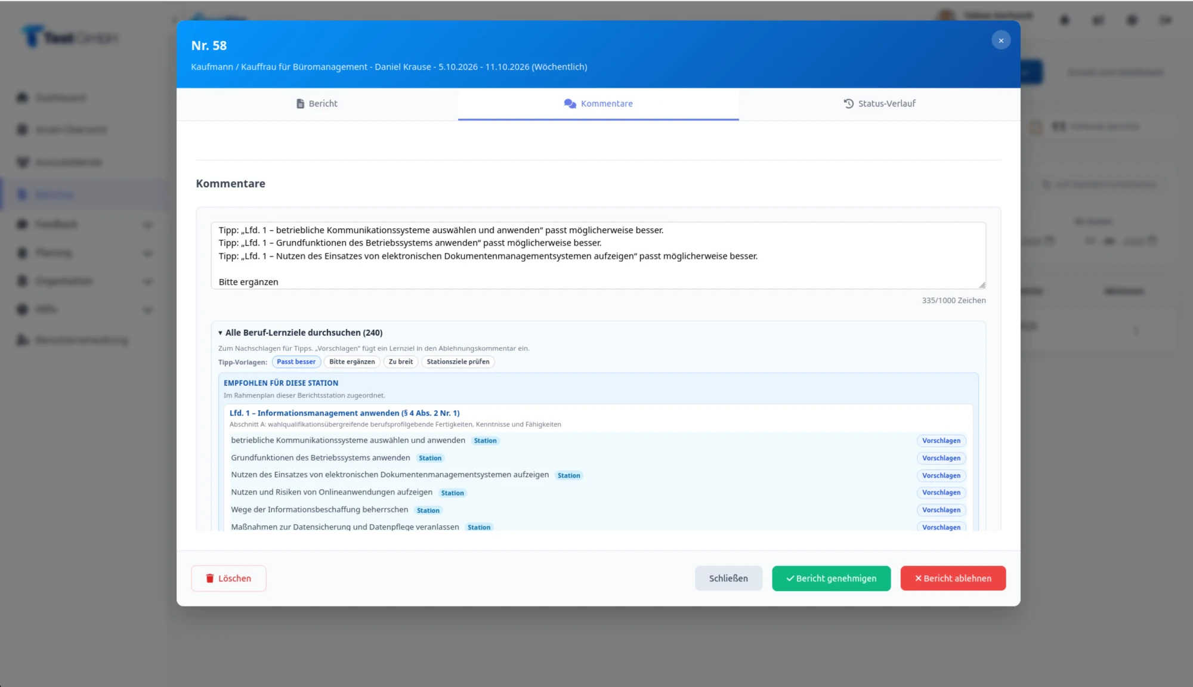This screenshot has height=687, width=1193.
Task: Close the Nr. 58 dialog with X
Action: (x=1001, y=41)
